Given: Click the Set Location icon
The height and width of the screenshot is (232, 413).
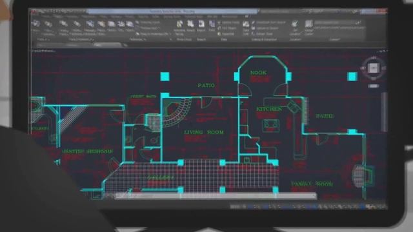Looking at the screenshot, I should tap(294, 24).
